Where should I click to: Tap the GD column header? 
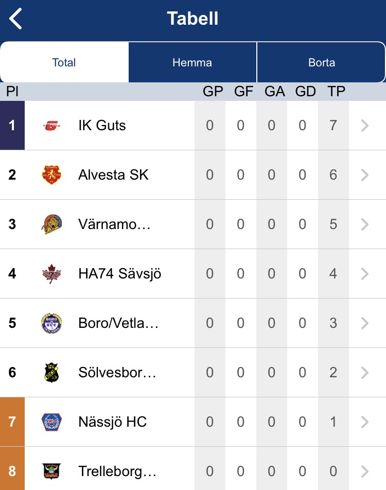coord(305,92)
